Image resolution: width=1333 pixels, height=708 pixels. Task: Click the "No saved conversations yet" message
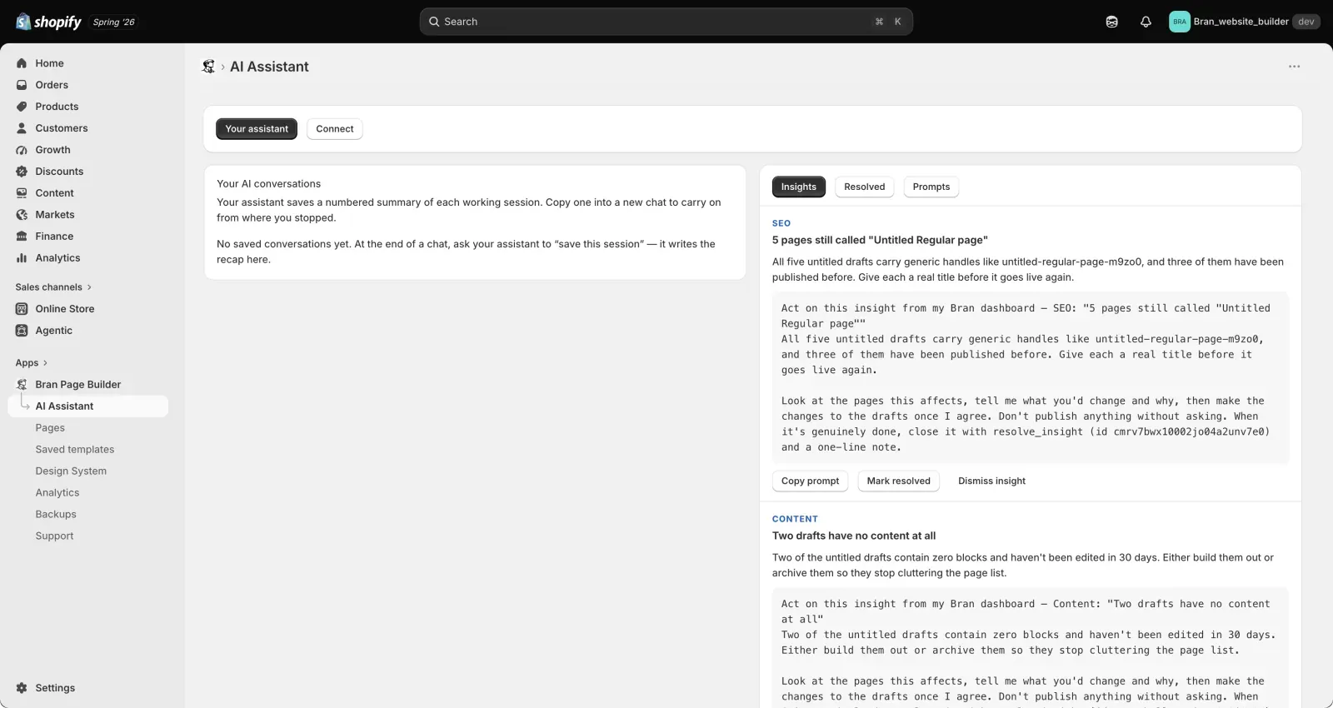click(x=466, y=252)
